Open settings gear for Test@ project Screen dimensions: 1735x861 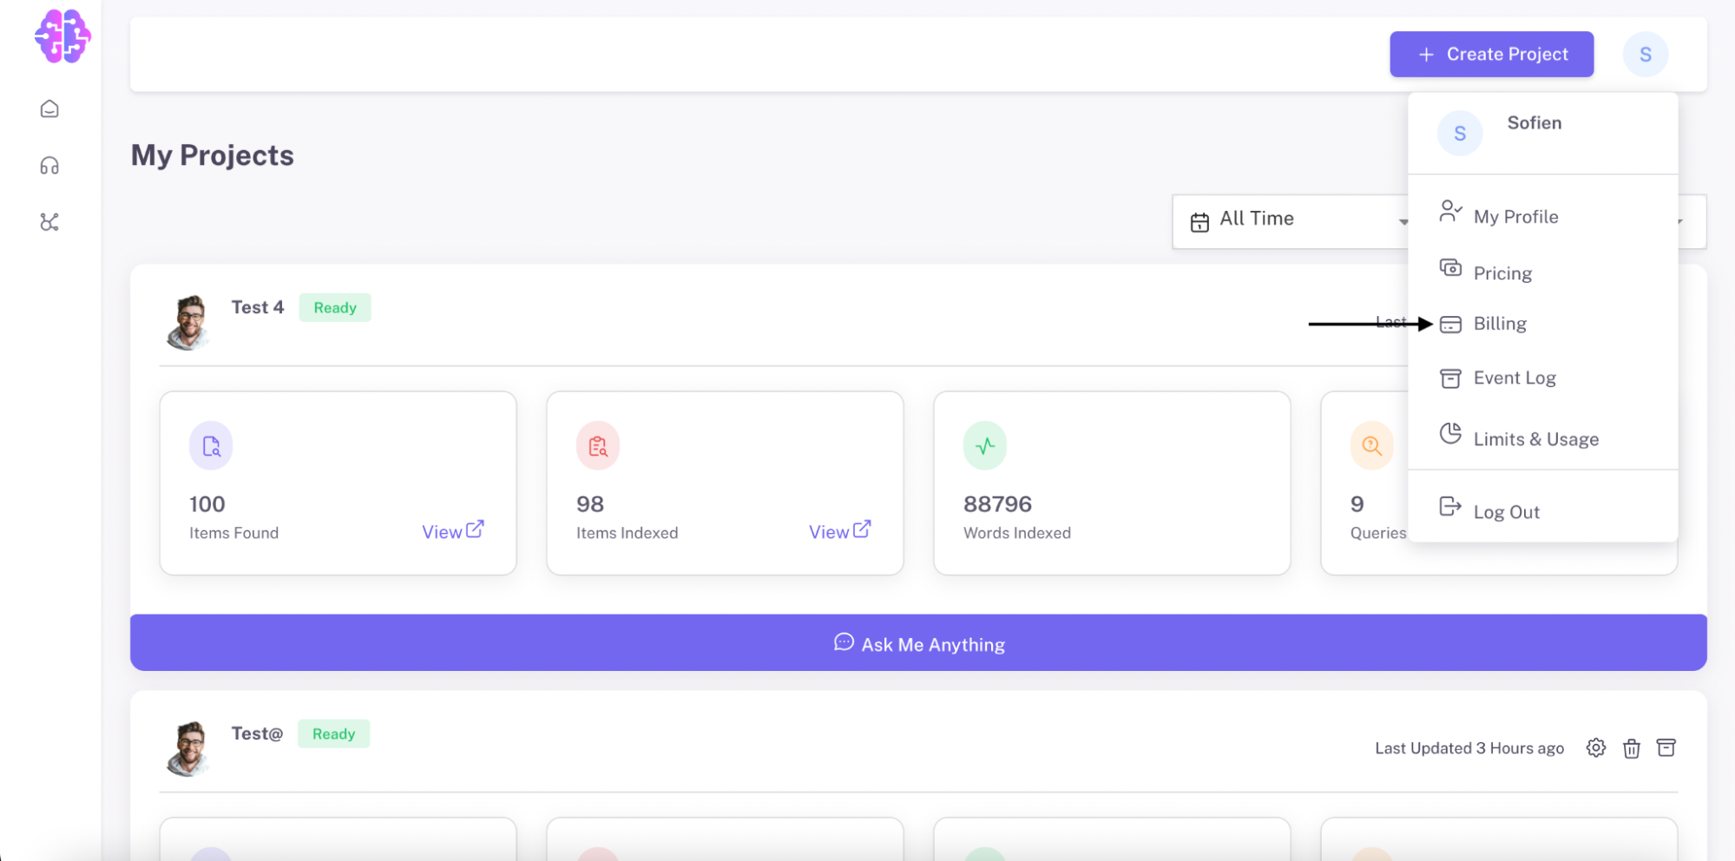[1595, 748]
